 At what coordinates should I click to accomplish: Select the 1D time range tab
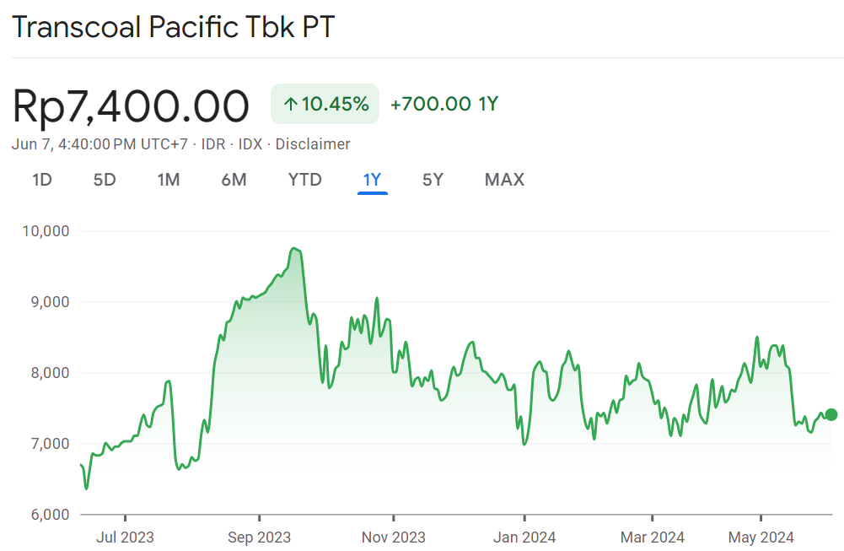(41, 180)
